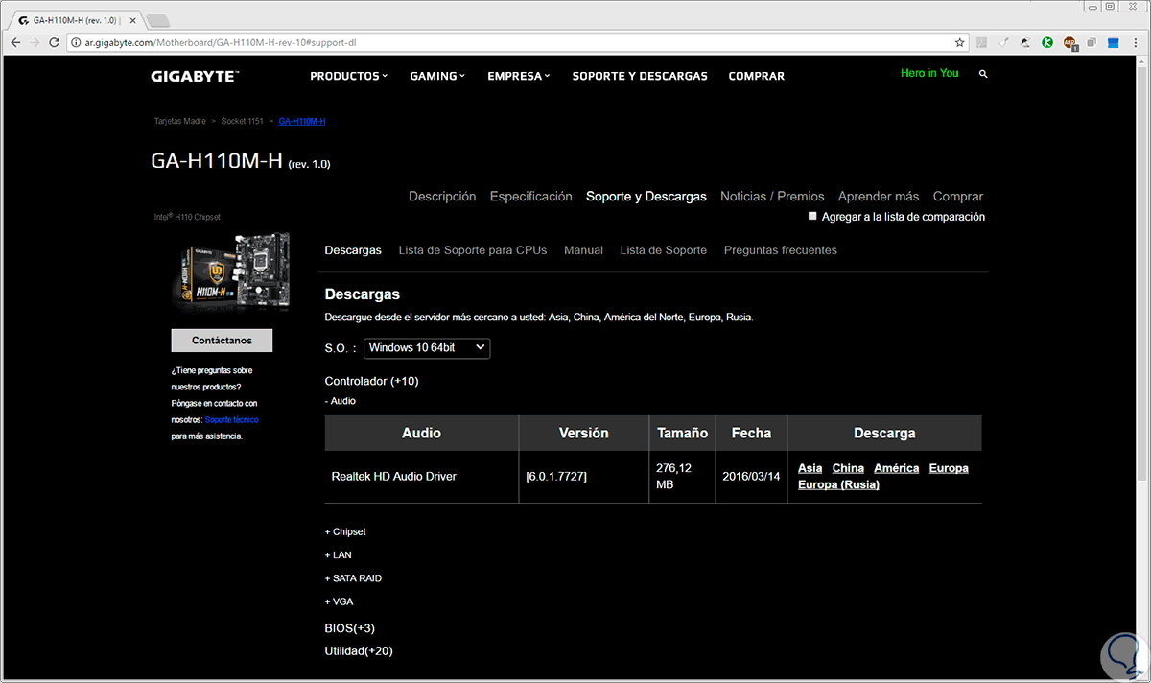Open Lista de Soporte para CPUs
The width and height of the screenshot is (1151, 683).
coord(473,250)
